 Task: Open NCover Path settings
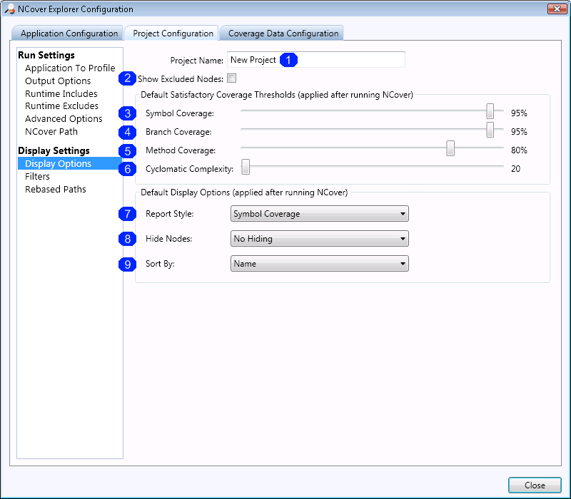click(x=51, y=131)
